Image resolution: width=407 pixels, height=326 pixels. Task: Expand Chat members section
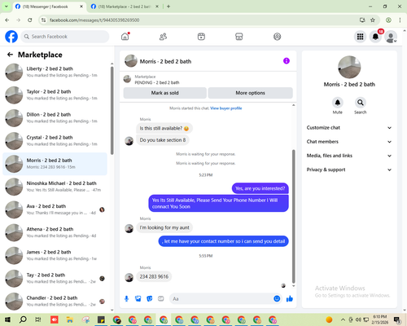(x=349, y=142)
